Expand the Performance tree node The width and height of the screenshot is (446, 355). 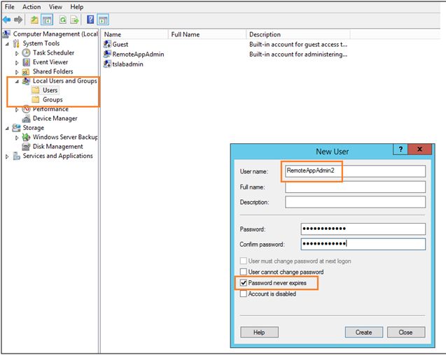pos(17,109)
